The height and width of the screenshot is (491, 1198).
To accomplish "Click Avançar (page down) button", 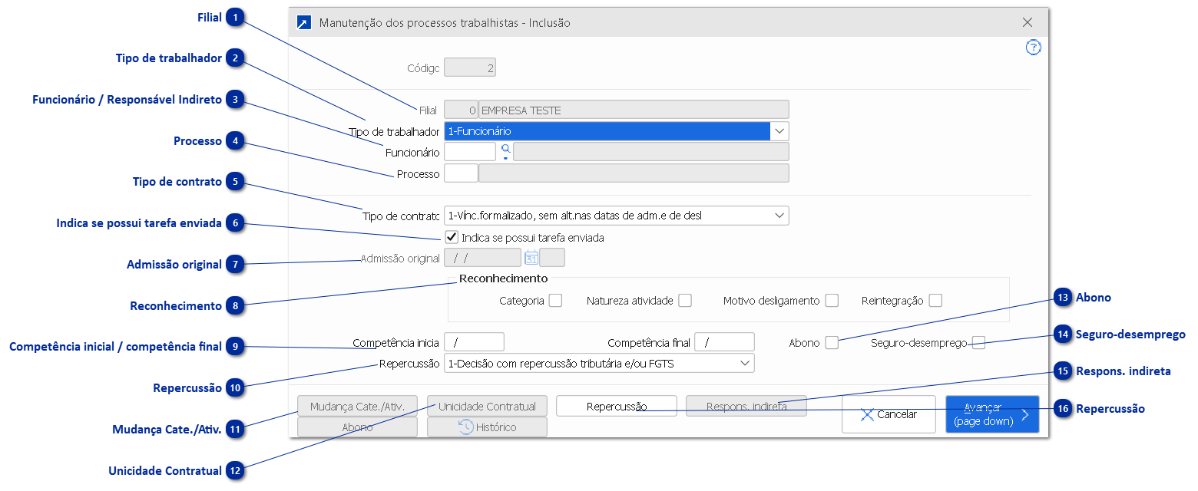I will 991,414.
